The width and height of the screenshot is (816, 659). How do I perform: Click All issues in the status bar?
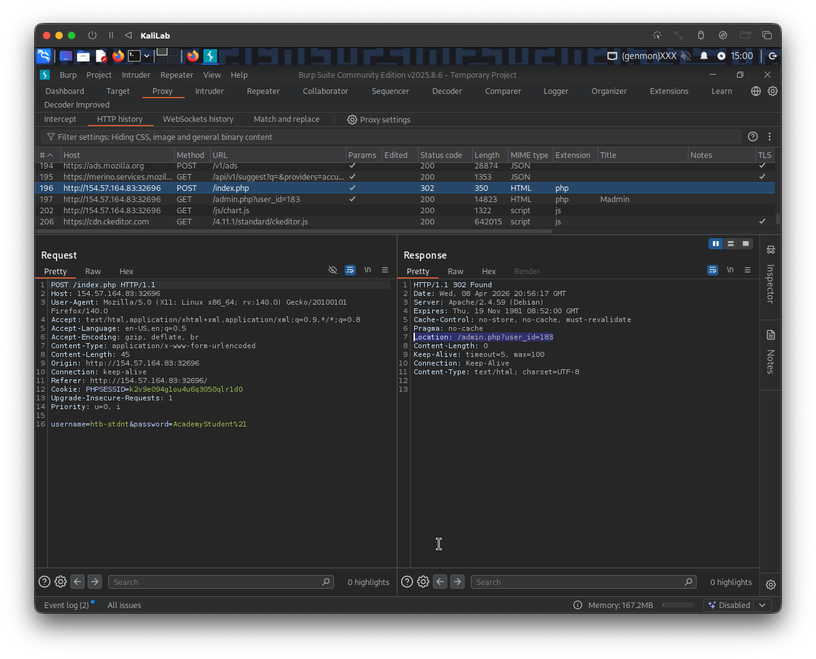click(x=124, y=605)
